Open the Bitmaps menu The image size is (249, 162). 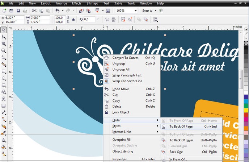pos(92,3)
